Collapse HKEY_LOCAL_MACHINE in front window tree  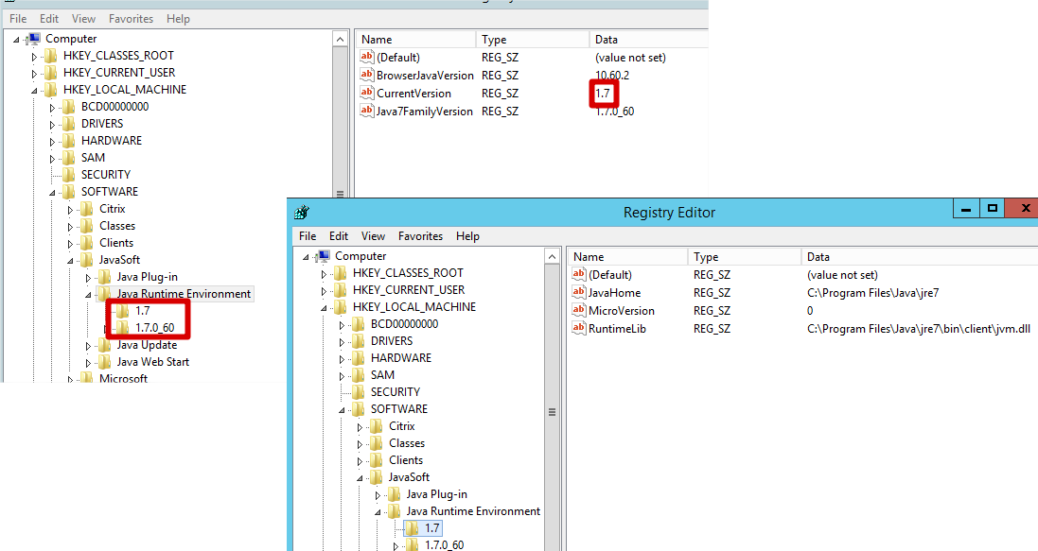(324, 308)
